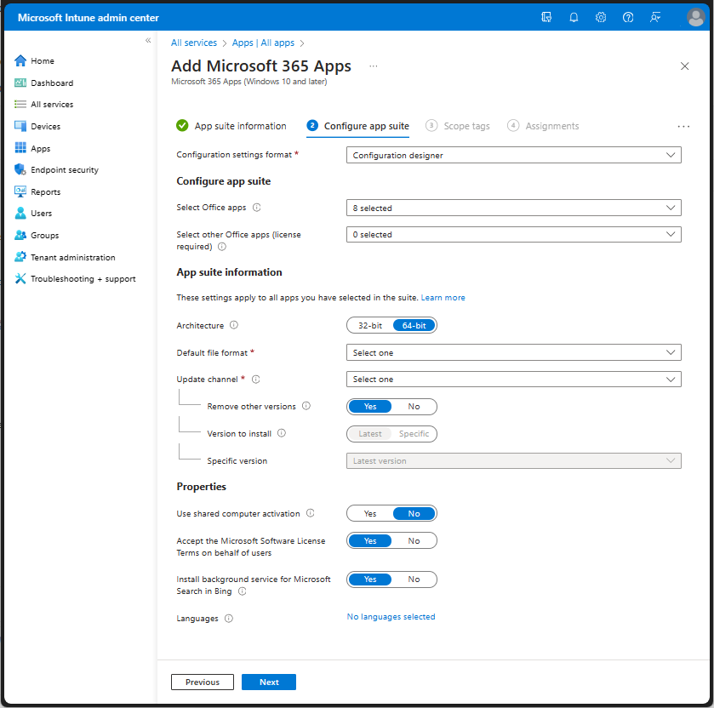This screenshot has width=714, height=708.
Task: Set shared computer activation to Yes
Action: 370,514
